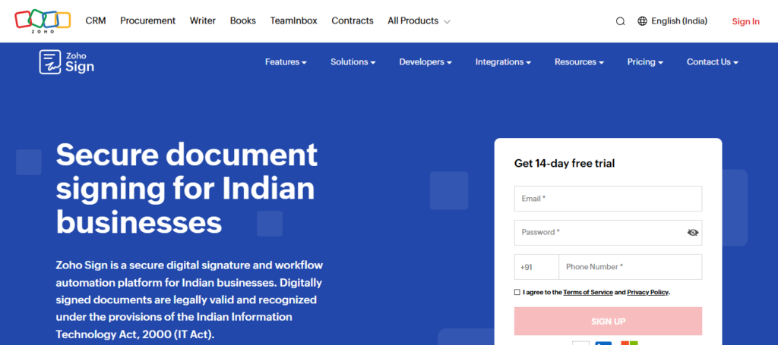The height and width of the screenshot is (345, 778).
Task: Expand the Features menu
Action: pyautogui.click(x=286, y=62)
